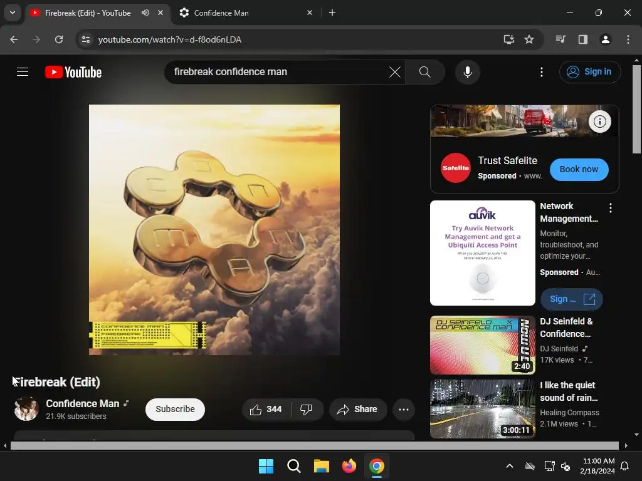
Task: Start voice search with the microphone
Action: coord(467,72)
